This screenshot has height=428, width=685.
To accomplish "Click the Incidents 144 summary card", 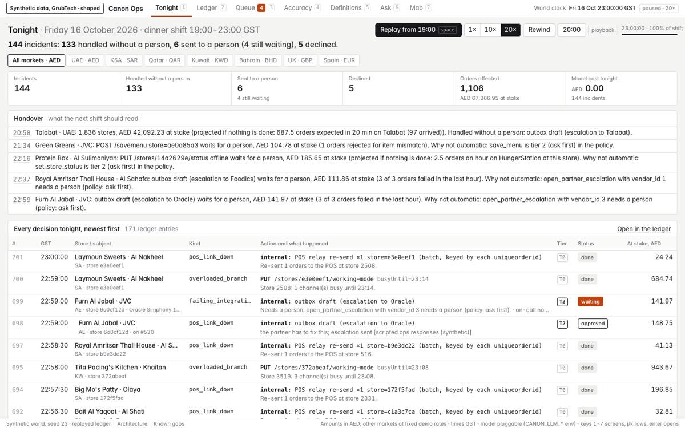I will click(x=65, y=88).
